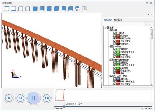The width and height of the screenshot is (155, 111).
Task: Toggle the 水中承台 group checkbox
Action: (x=111, y=46)
